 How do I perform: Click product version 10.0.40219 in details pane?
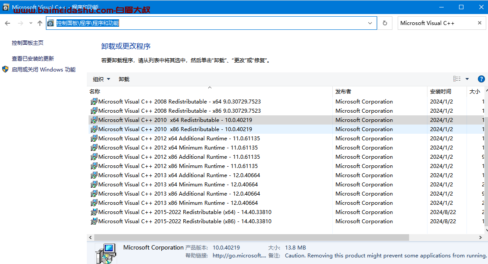tap(226, 248)
